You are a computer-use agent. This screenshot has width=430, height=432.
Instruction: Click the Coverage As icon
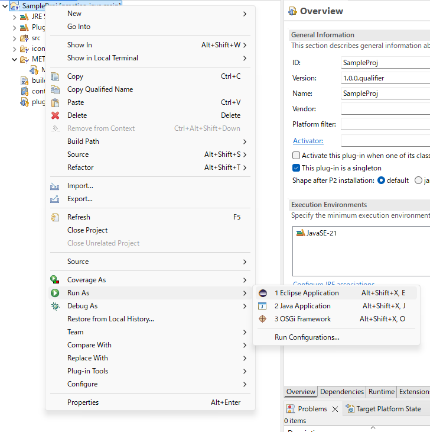55,280
